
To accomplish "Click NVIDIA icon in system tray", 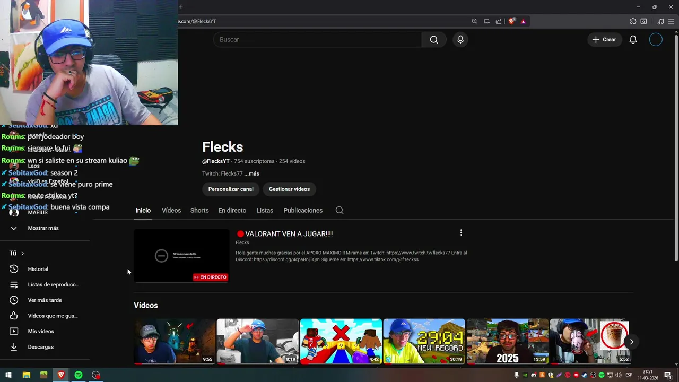I will pyautogui.click(x=525, y=375).
